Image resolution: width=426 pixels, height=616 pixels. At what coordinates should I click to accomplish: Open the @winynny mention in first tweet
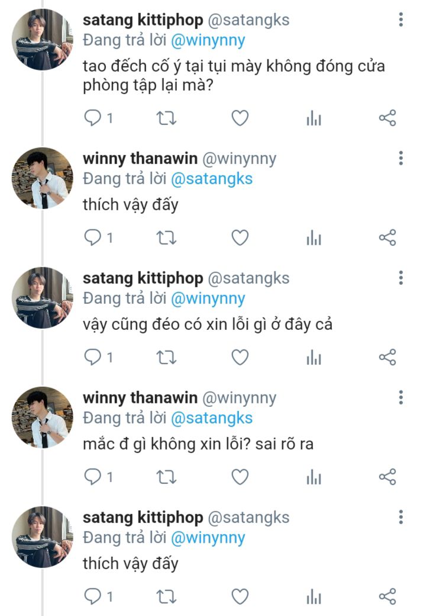click(x=208, y=41)
